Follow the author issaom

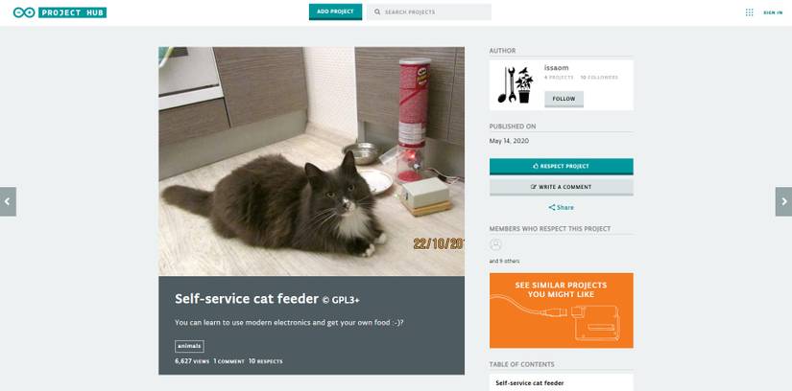[x=564, y=99]
